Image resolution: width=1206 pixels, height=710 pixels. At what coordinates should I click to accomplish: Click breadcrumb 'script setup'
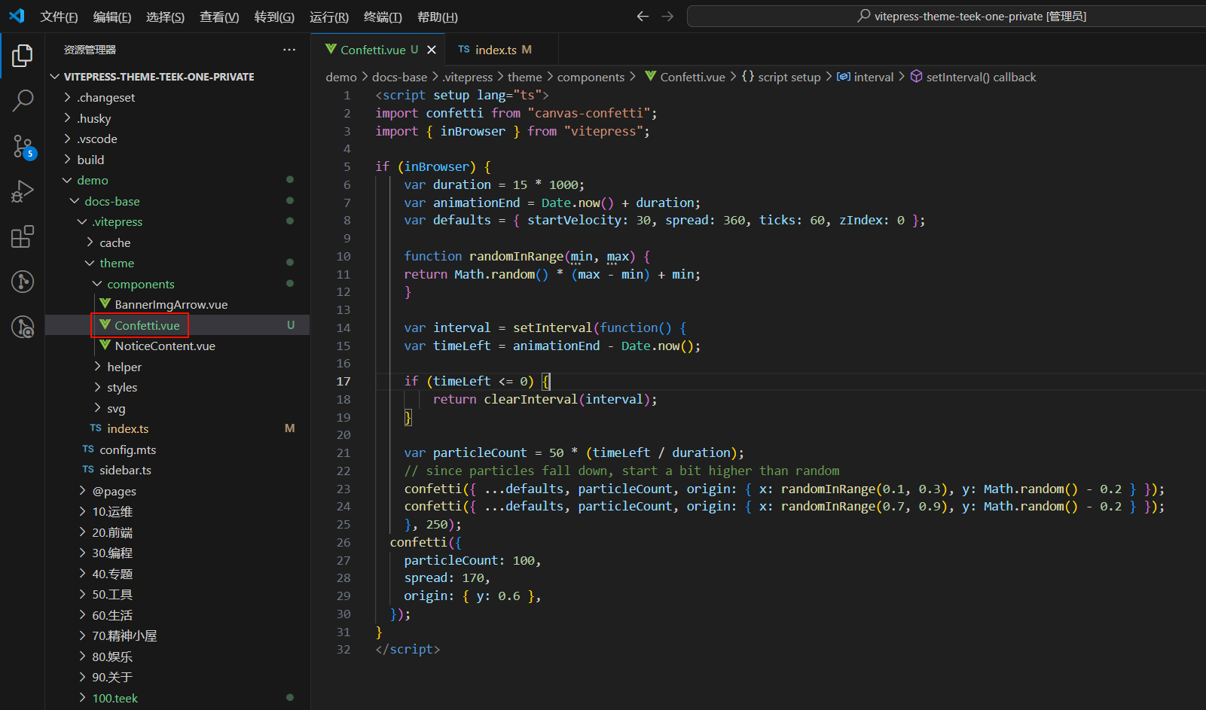[789, 77]
